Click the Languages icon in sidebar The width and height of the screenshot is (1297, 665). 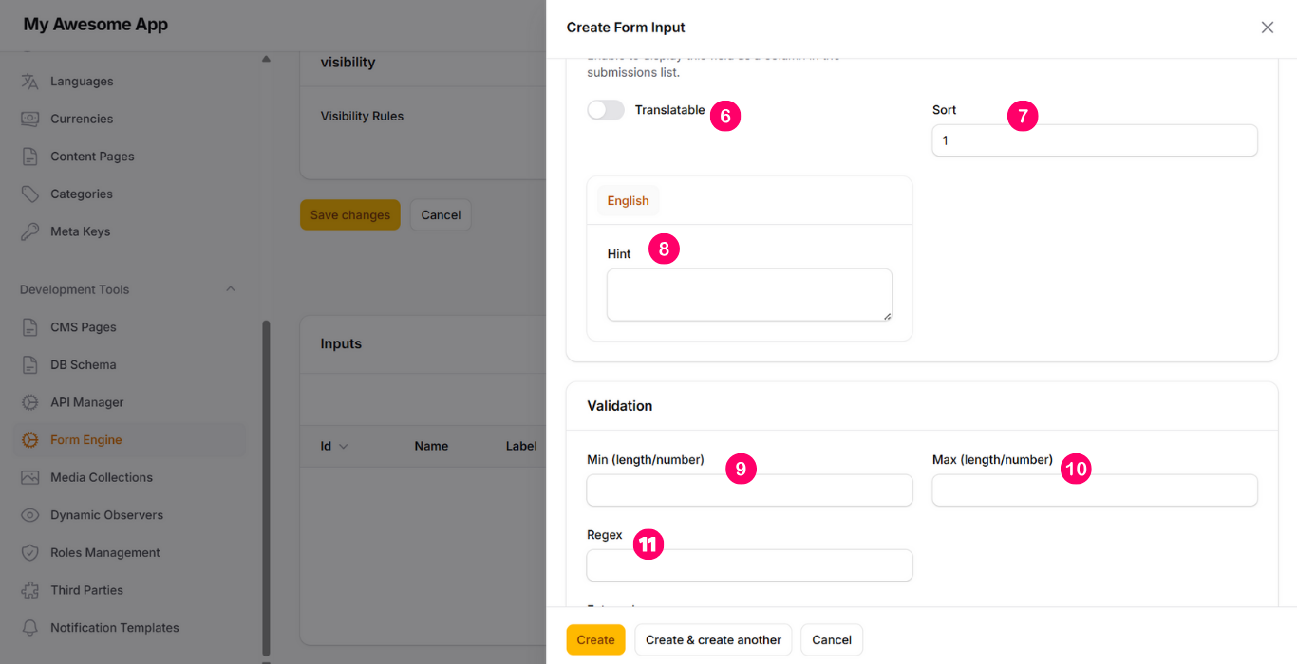point(30,82)
